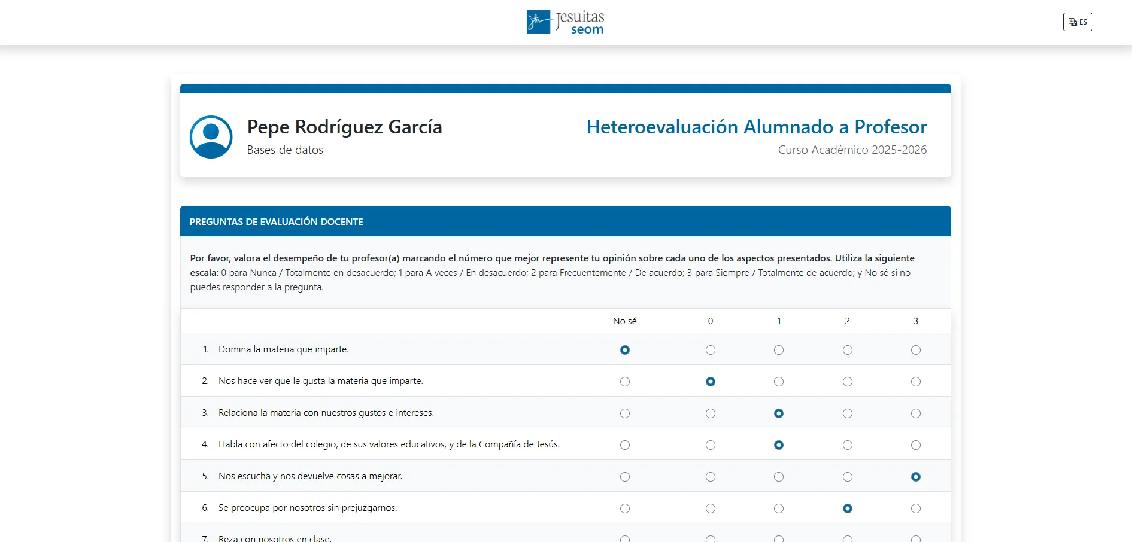Select 0 for 'Domina la materia que imparte'
Screen dimensions: 1132x542
coord(711,350)
